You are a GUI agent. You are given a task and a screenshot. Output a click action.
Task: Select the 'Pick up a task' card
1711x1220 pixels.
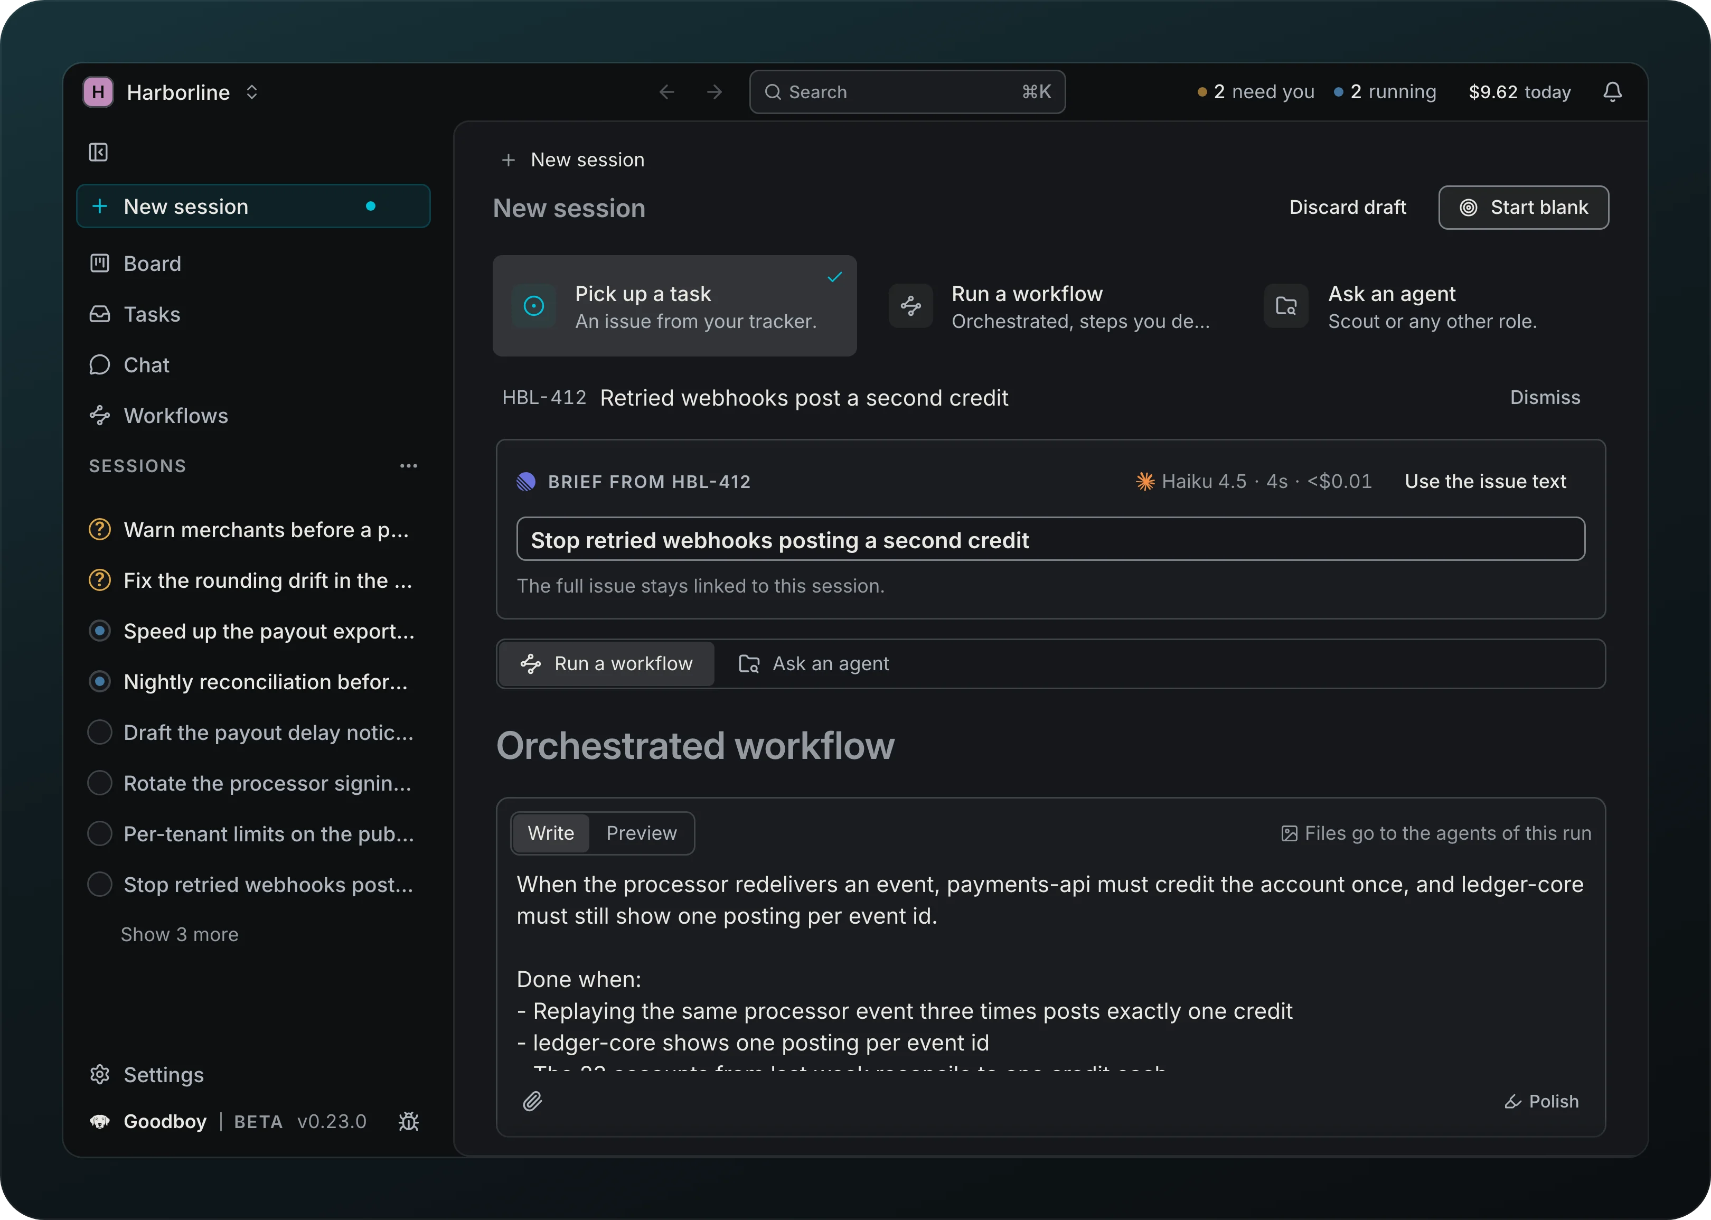point(674,306)
